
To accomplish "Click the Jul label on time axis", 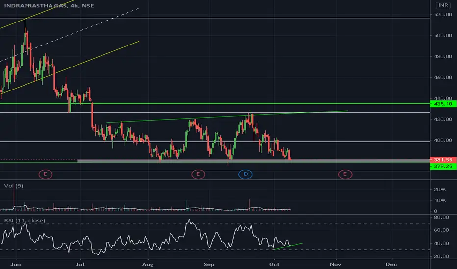I will tap(80, 264).
